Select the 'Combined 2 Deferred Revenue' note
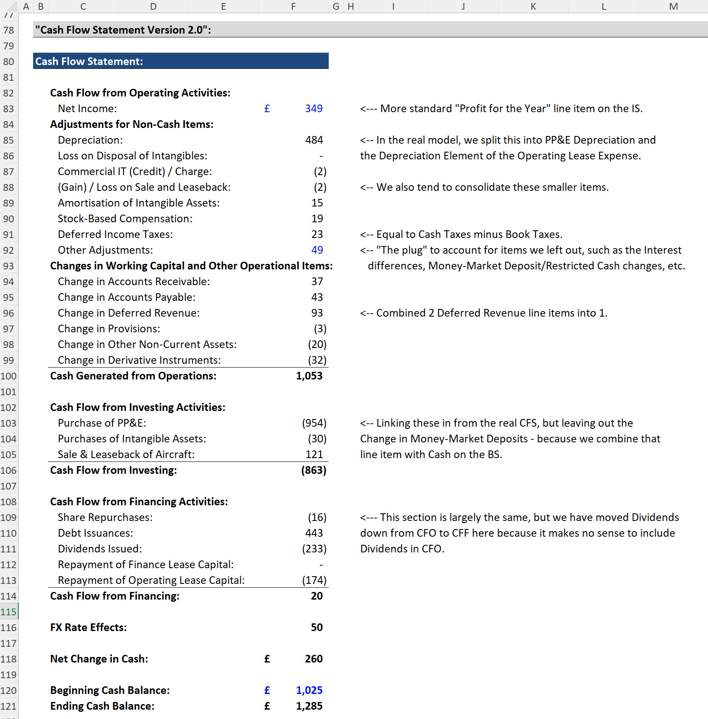This screenshot has width=708, height=719. pyautogui.click(x=484, y=313)
